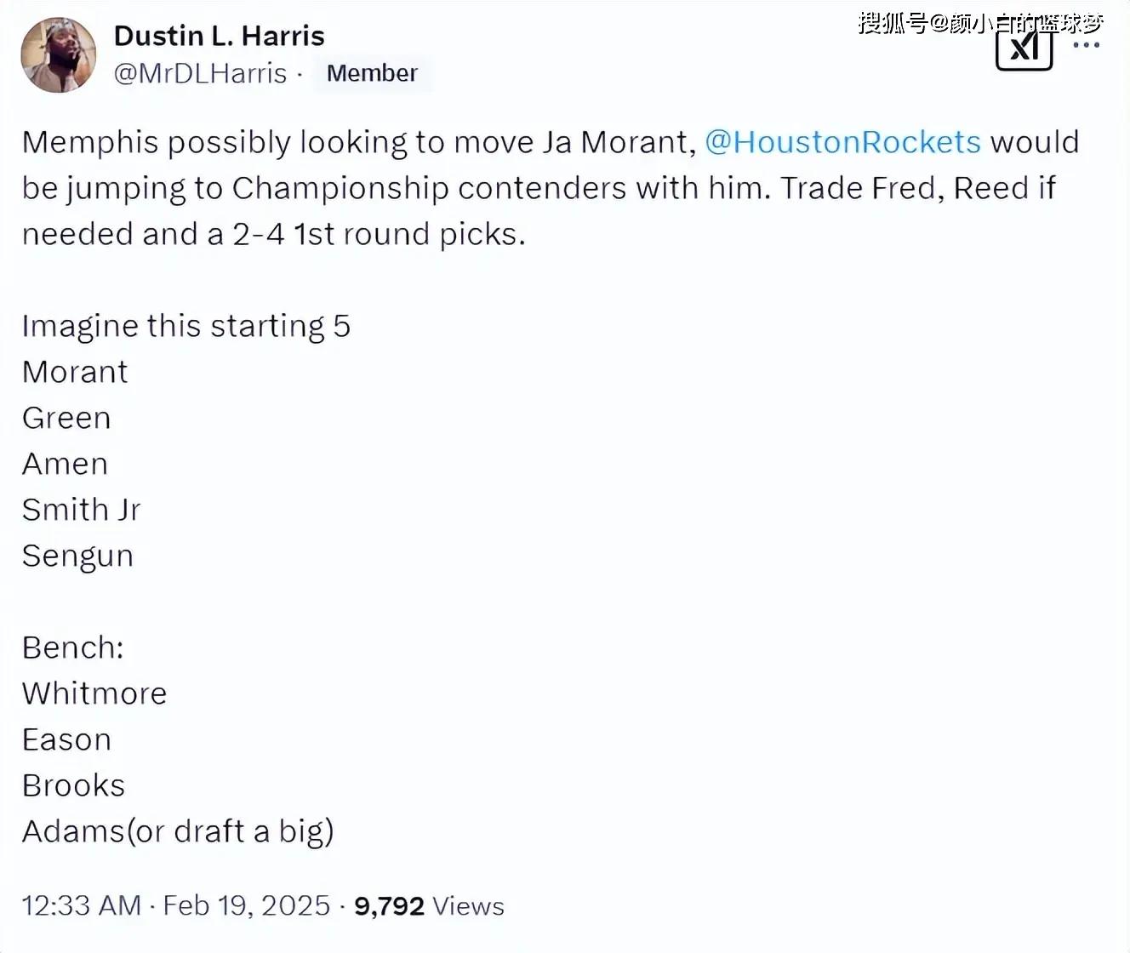The height and width of the screenshot is (953, 1130).
Task: Click the 12:33 AM timestamp
Action: (82, 905)
